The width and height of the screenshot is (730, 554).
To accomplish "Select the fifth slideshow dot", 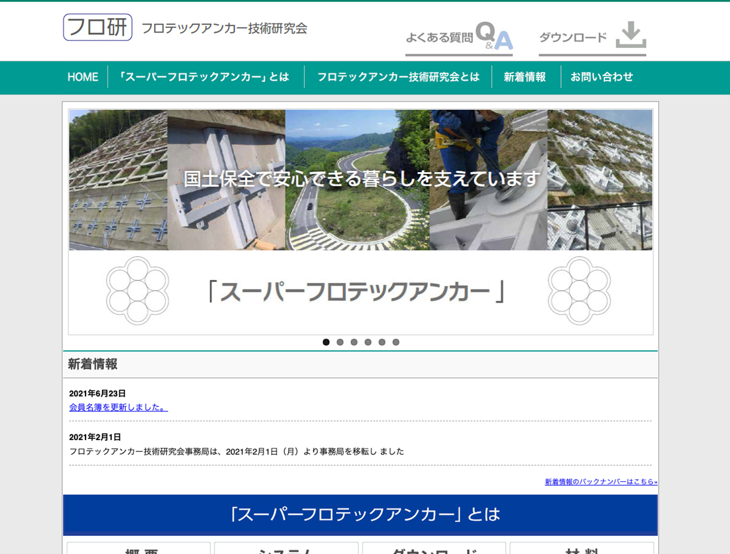I will [x=382, y=342].
